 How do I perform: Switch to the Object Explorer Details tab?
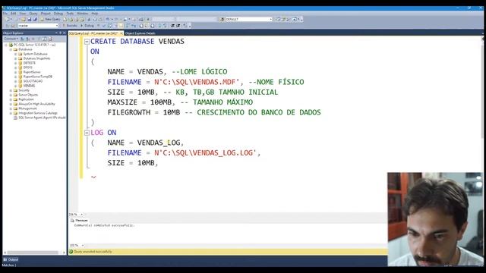click(140, 33)
